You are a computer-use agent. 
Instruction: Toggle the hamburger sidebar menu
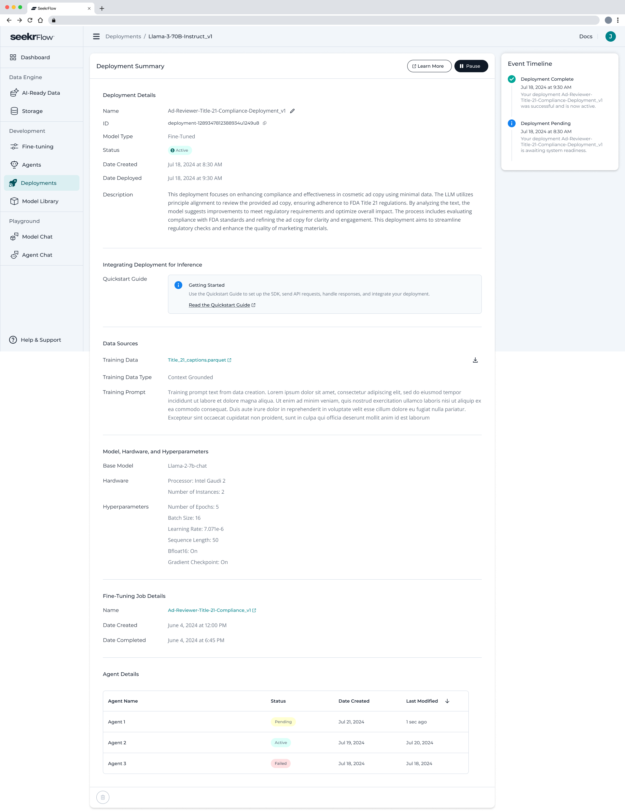(96, 36)
